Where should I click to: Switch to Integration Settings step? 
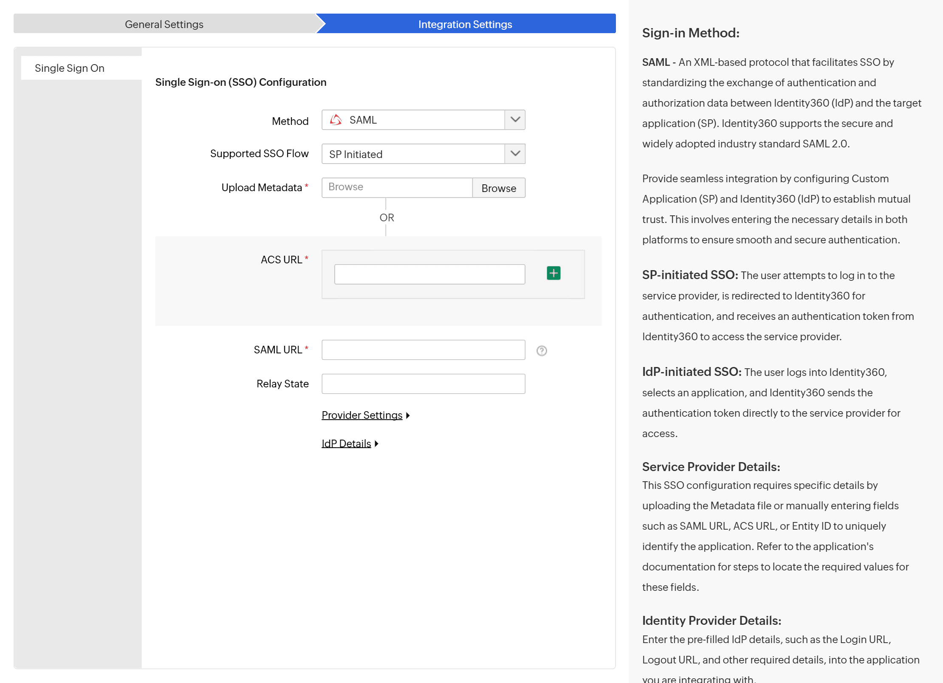pyautogui.click(x=466, y=24)
